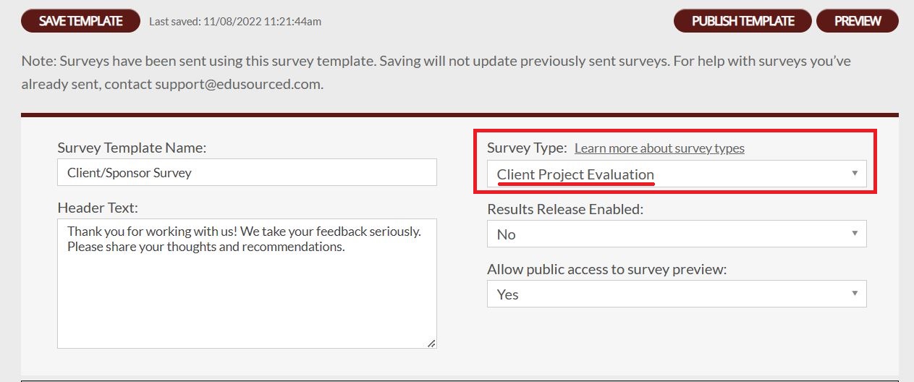Image resolution: width=914 pixels, height=382 pixels.
Task: Click the SAVE TEMPLATE button
Action: [81, 21]
